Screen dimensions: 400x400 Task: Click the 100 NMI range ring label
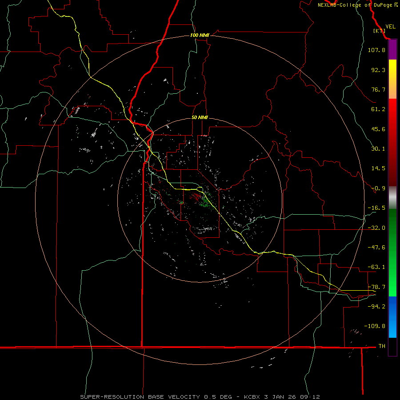point(200,35)
